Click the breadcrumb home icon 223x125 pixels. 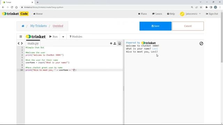[x=23, y=26]
